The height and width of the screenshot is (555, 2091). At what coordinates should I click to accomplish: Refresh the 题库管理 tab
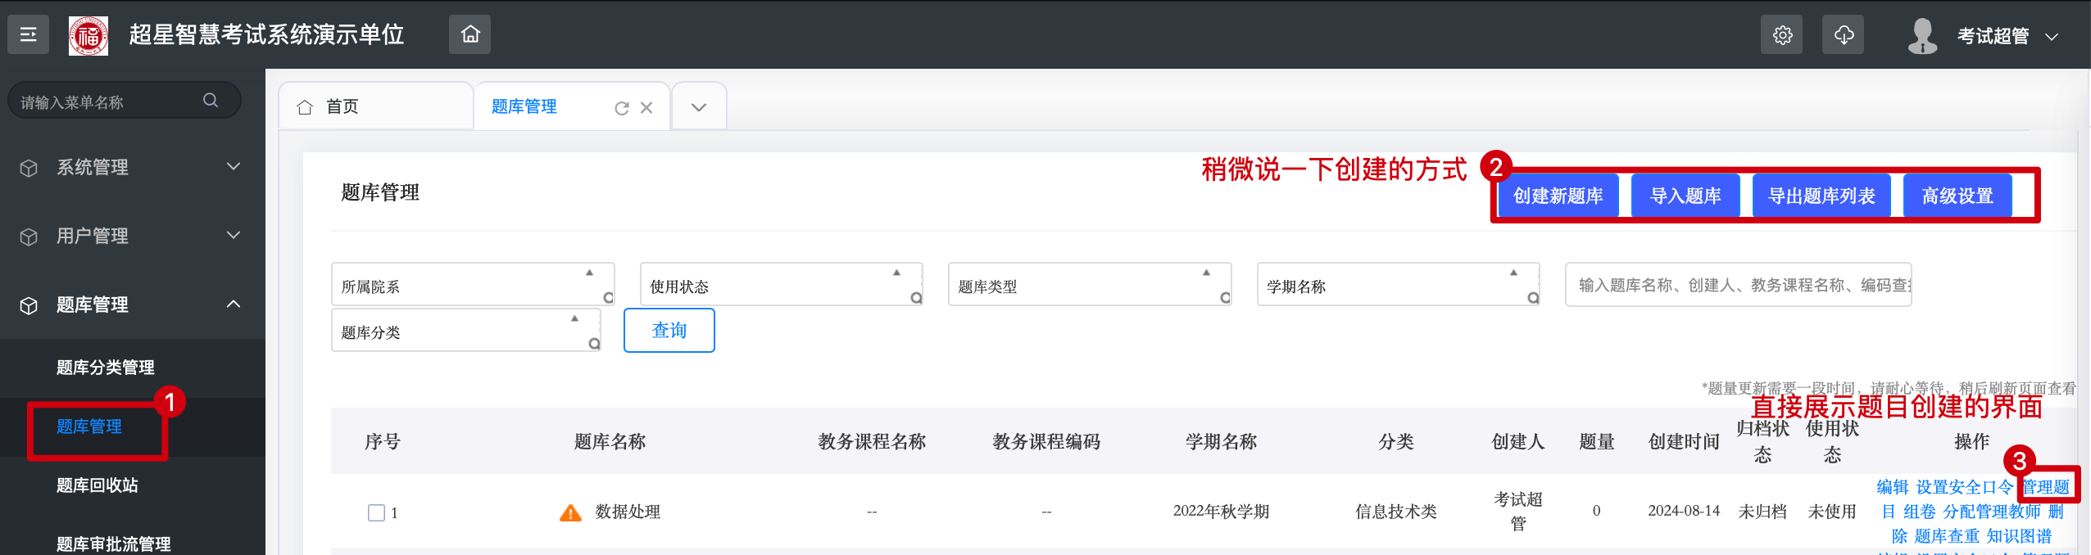622,108
